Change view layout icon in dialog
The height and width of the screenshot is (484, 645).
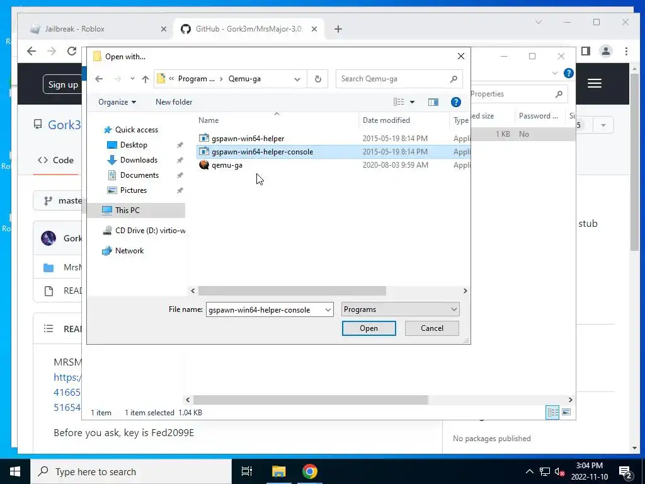tap(399, 101)
